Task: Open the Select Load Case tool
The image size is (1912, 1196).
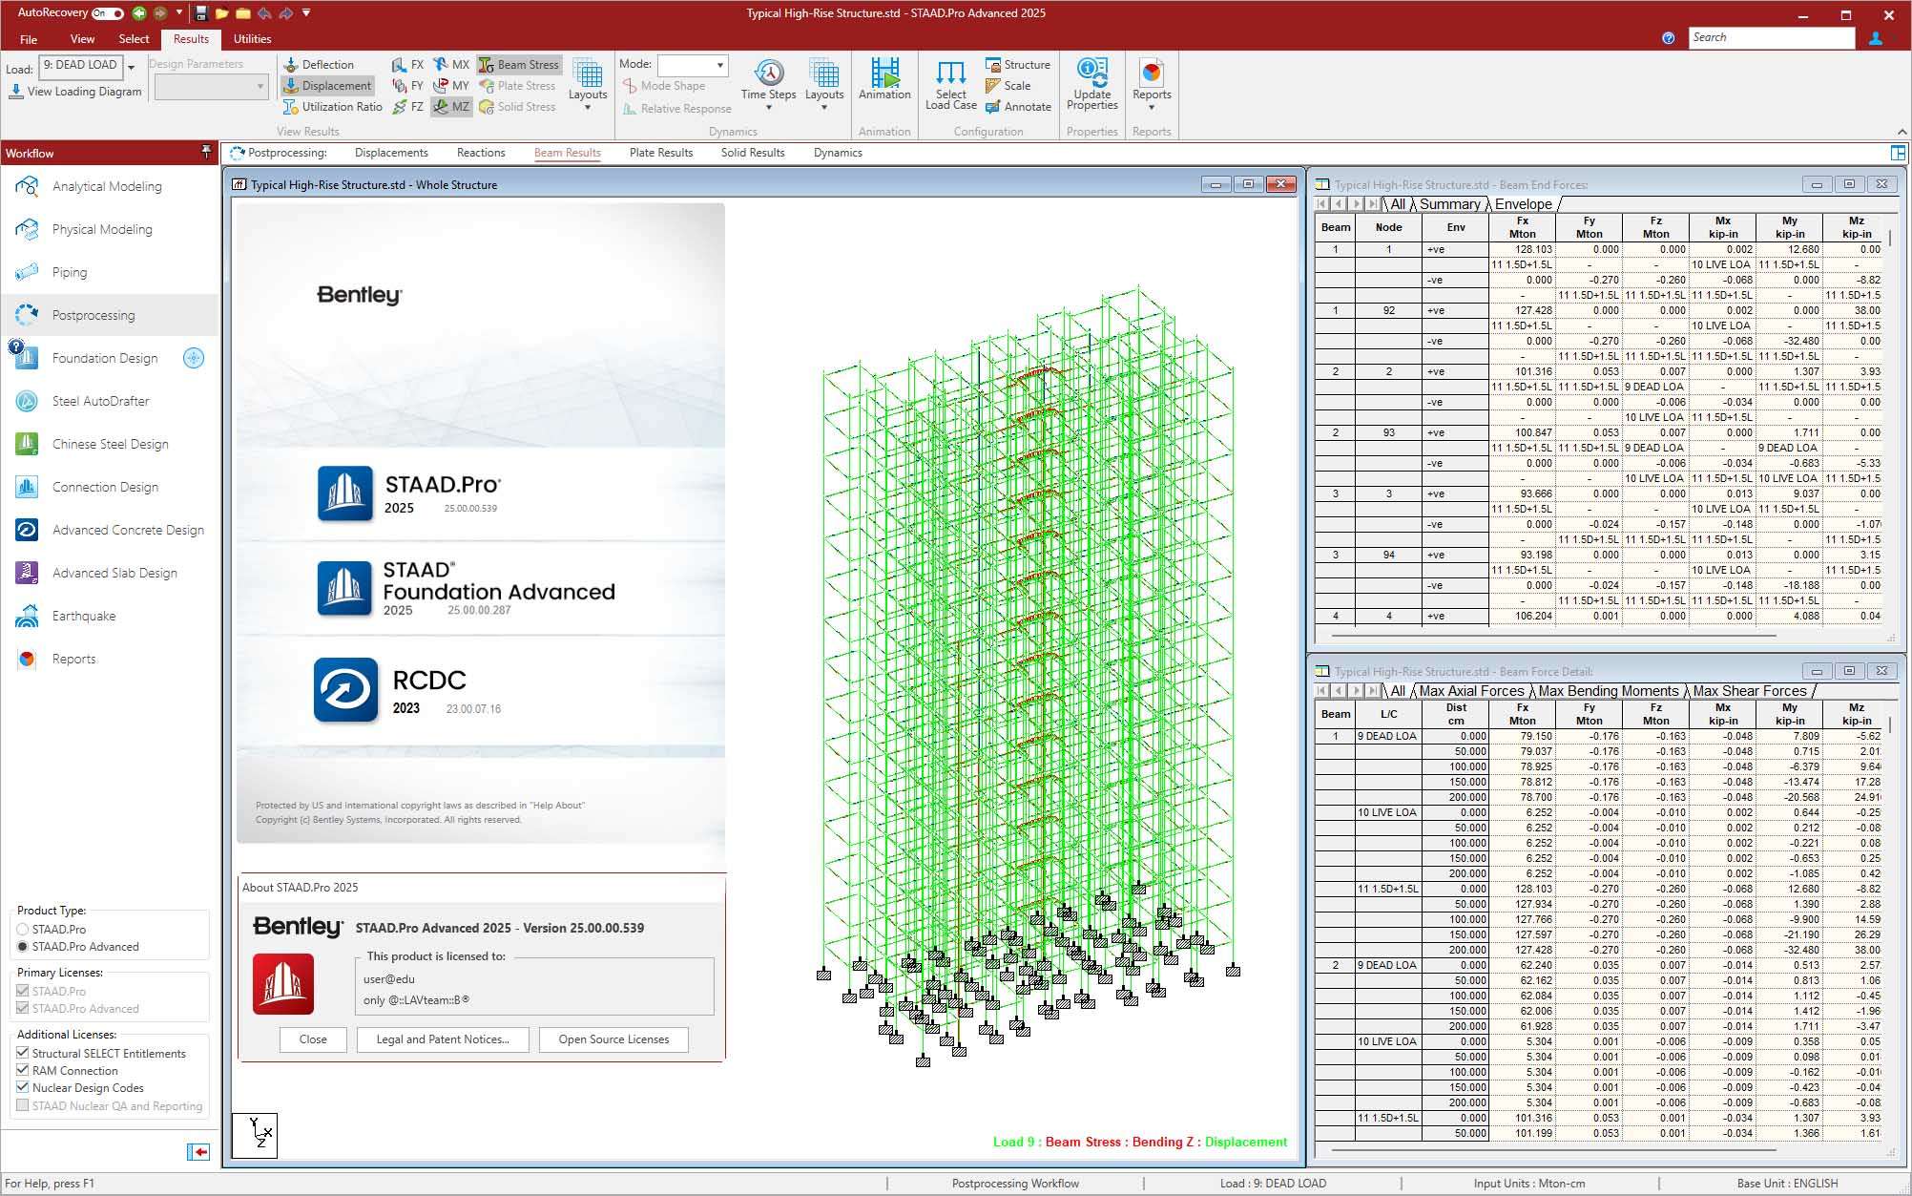Action: 950,84
